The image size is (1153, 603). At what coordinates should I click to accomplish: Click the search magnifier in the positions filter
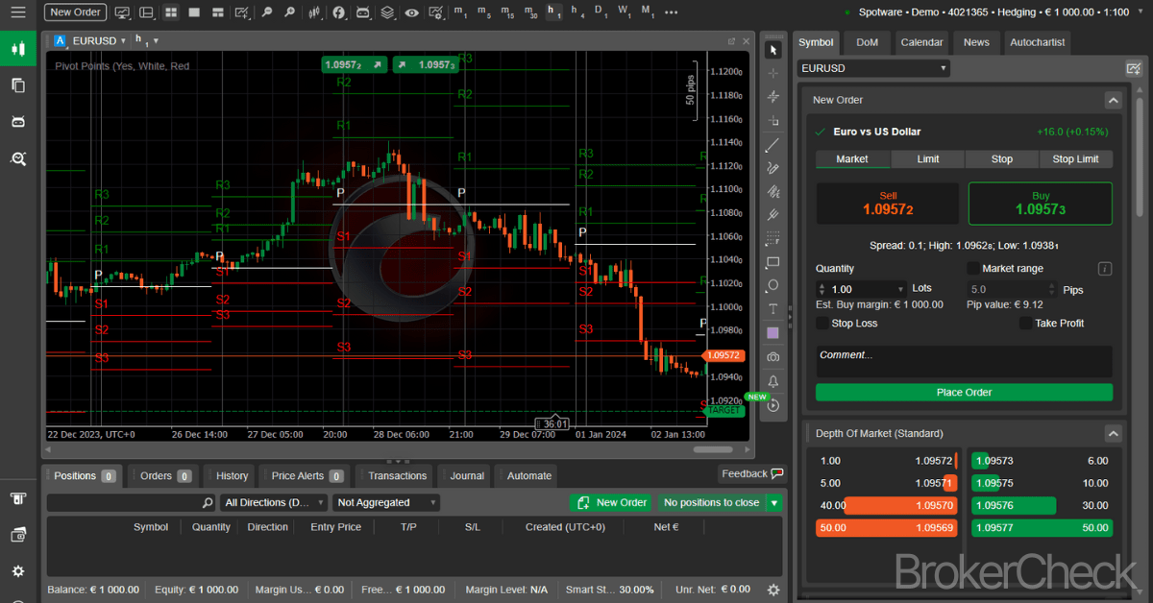click(x=208, y=503)
